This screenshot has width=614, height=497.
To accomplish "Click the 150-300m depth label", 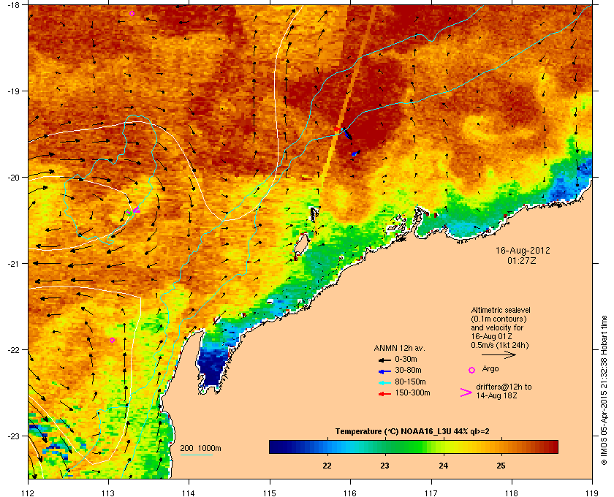I will tap(412, 392).
